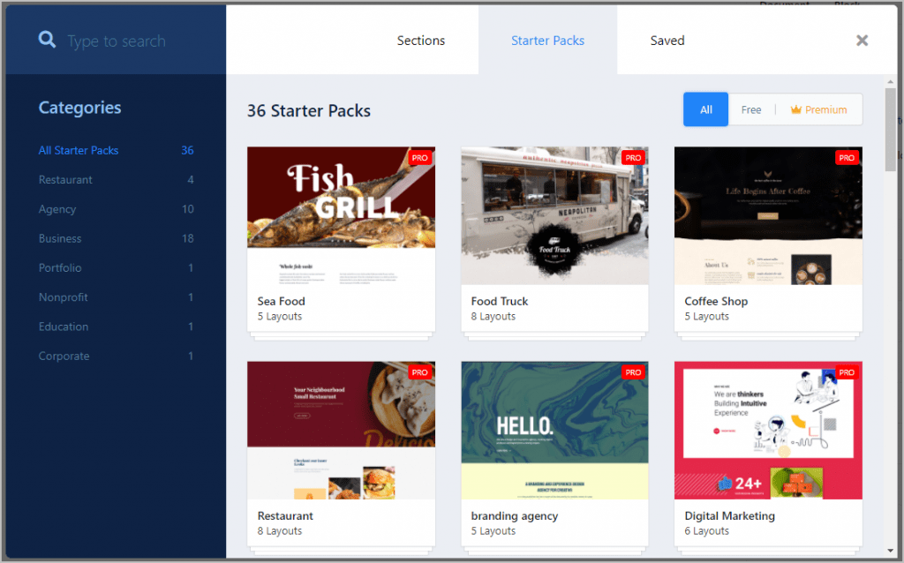Click the search magnifier icon

click(x=47, y=41)
